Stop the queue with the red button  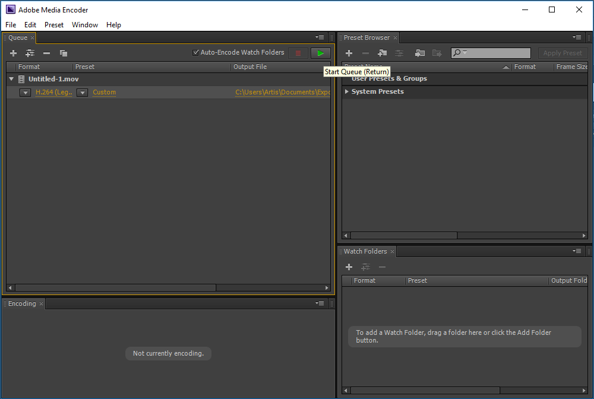[298, 53]
